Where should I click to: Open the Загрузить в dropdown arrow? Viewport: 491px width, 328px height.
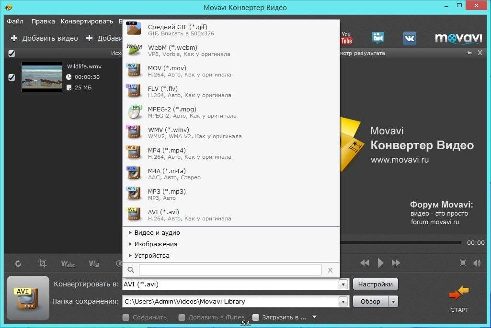tap(314, 317)
